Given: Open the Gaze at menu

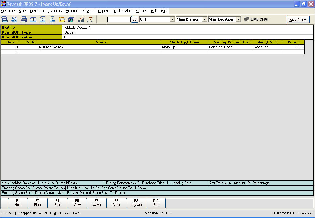Looking at the screenshot, I should coord(89,11).
